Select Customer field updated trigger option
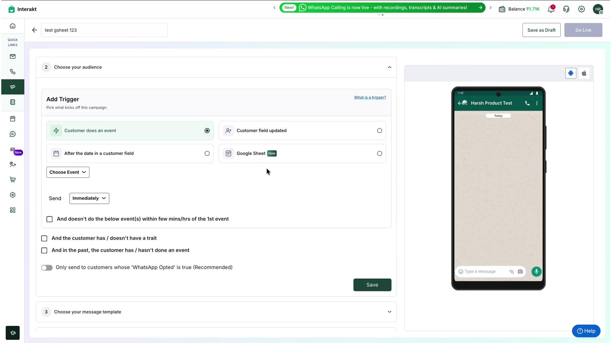 coord(302,131)
